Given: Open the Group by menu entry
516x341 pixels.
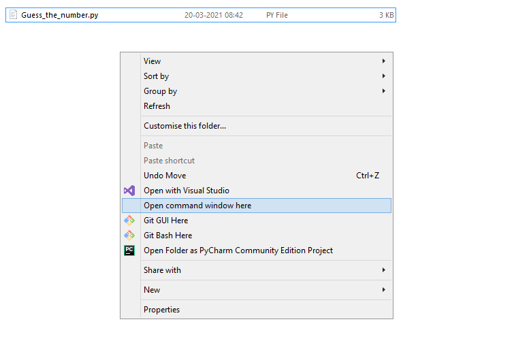Looking at the screenshot, I should coord(257,91).
